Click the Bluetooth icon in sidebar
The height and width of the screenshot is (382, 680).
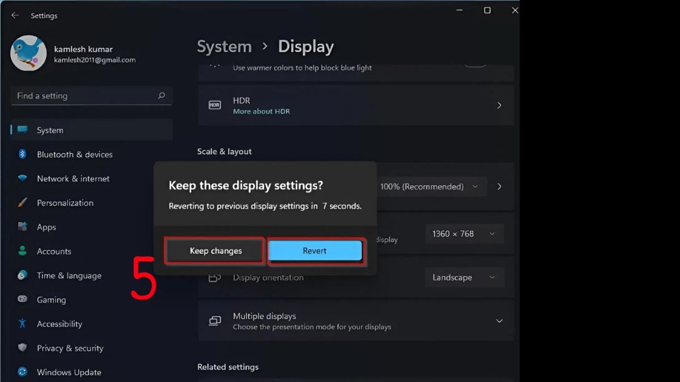pos(22,154)
